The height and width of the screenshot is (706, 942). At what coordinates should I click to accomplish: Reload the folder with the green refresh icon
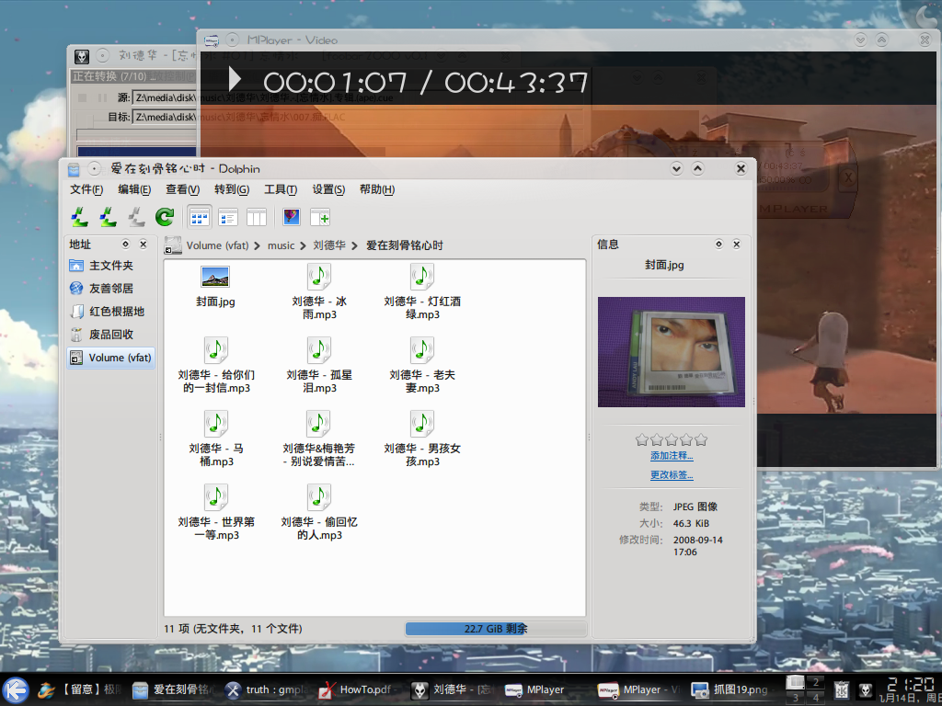(x=165, y=217)
